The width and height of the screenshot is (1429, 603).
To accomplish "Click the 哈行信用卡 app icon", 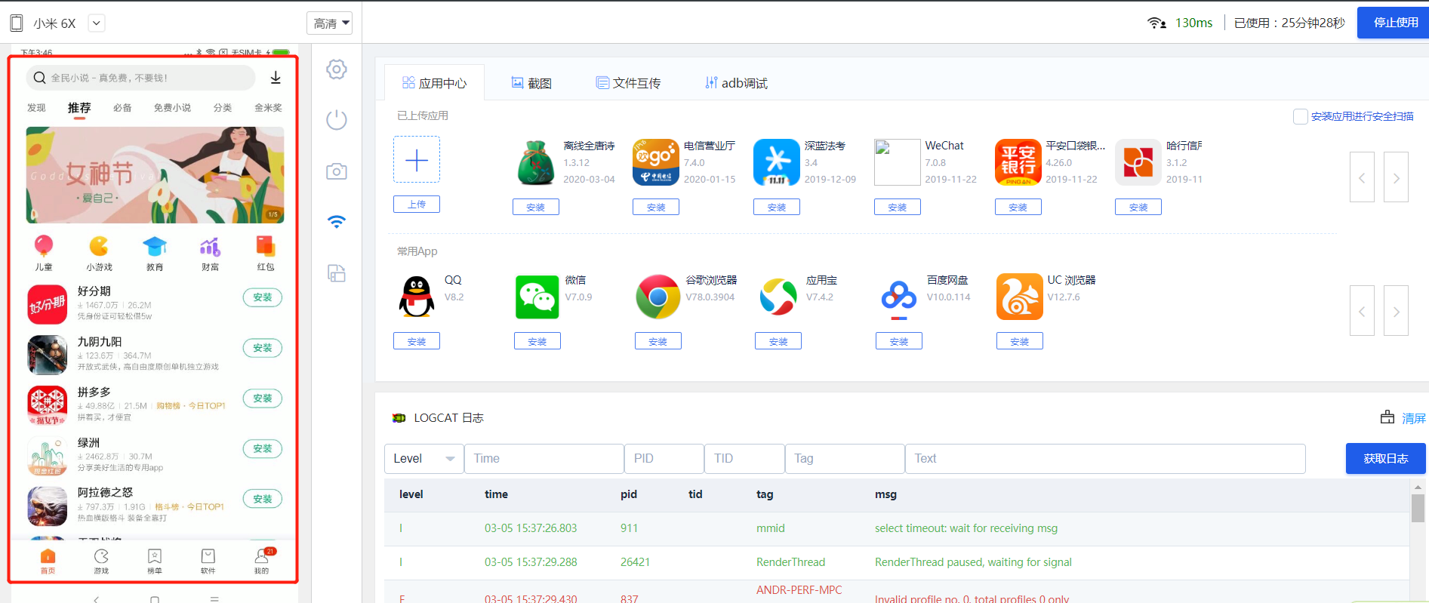I will tap(1138, 162).
